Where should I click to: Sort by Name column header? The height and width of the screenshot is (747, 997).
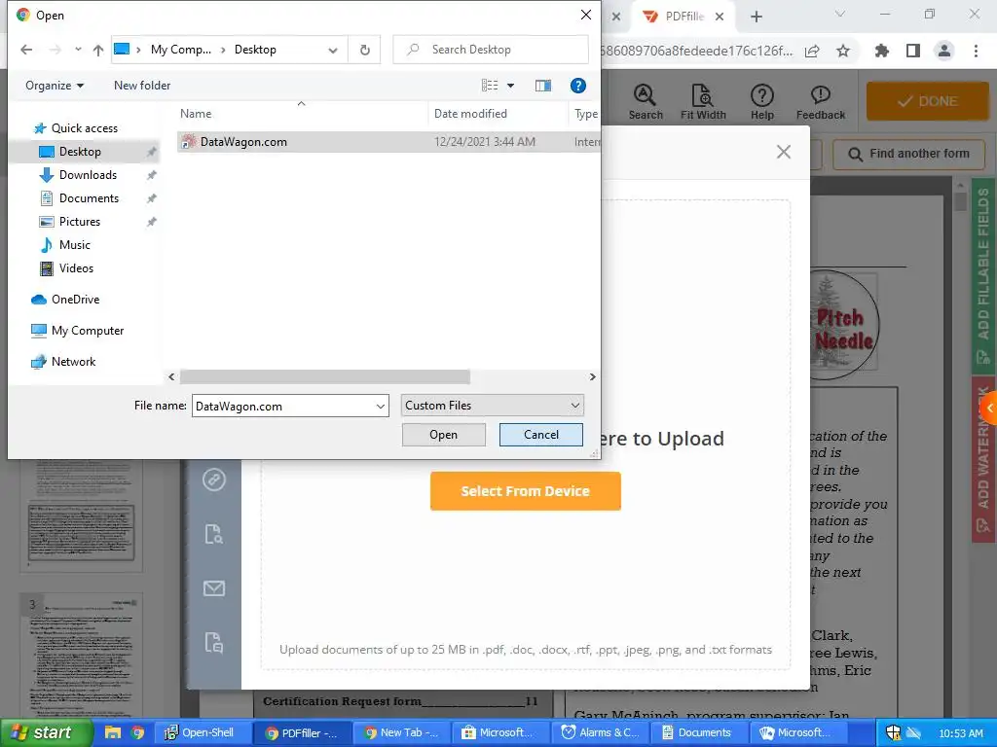point(195,114)
